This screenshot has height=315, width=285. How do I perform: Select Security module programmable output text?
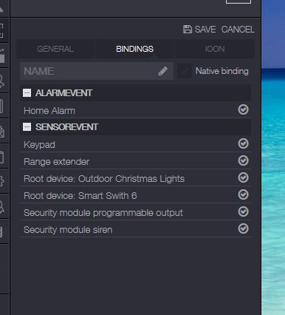coord(103,213)
